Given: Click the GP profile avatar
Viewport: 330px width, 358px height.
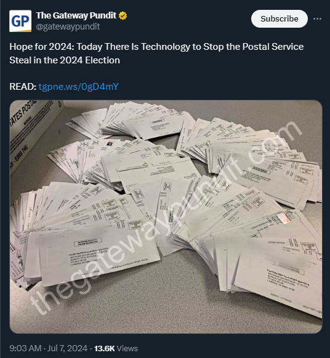Looking at the screenshot, I should click(x=20, y=21).
